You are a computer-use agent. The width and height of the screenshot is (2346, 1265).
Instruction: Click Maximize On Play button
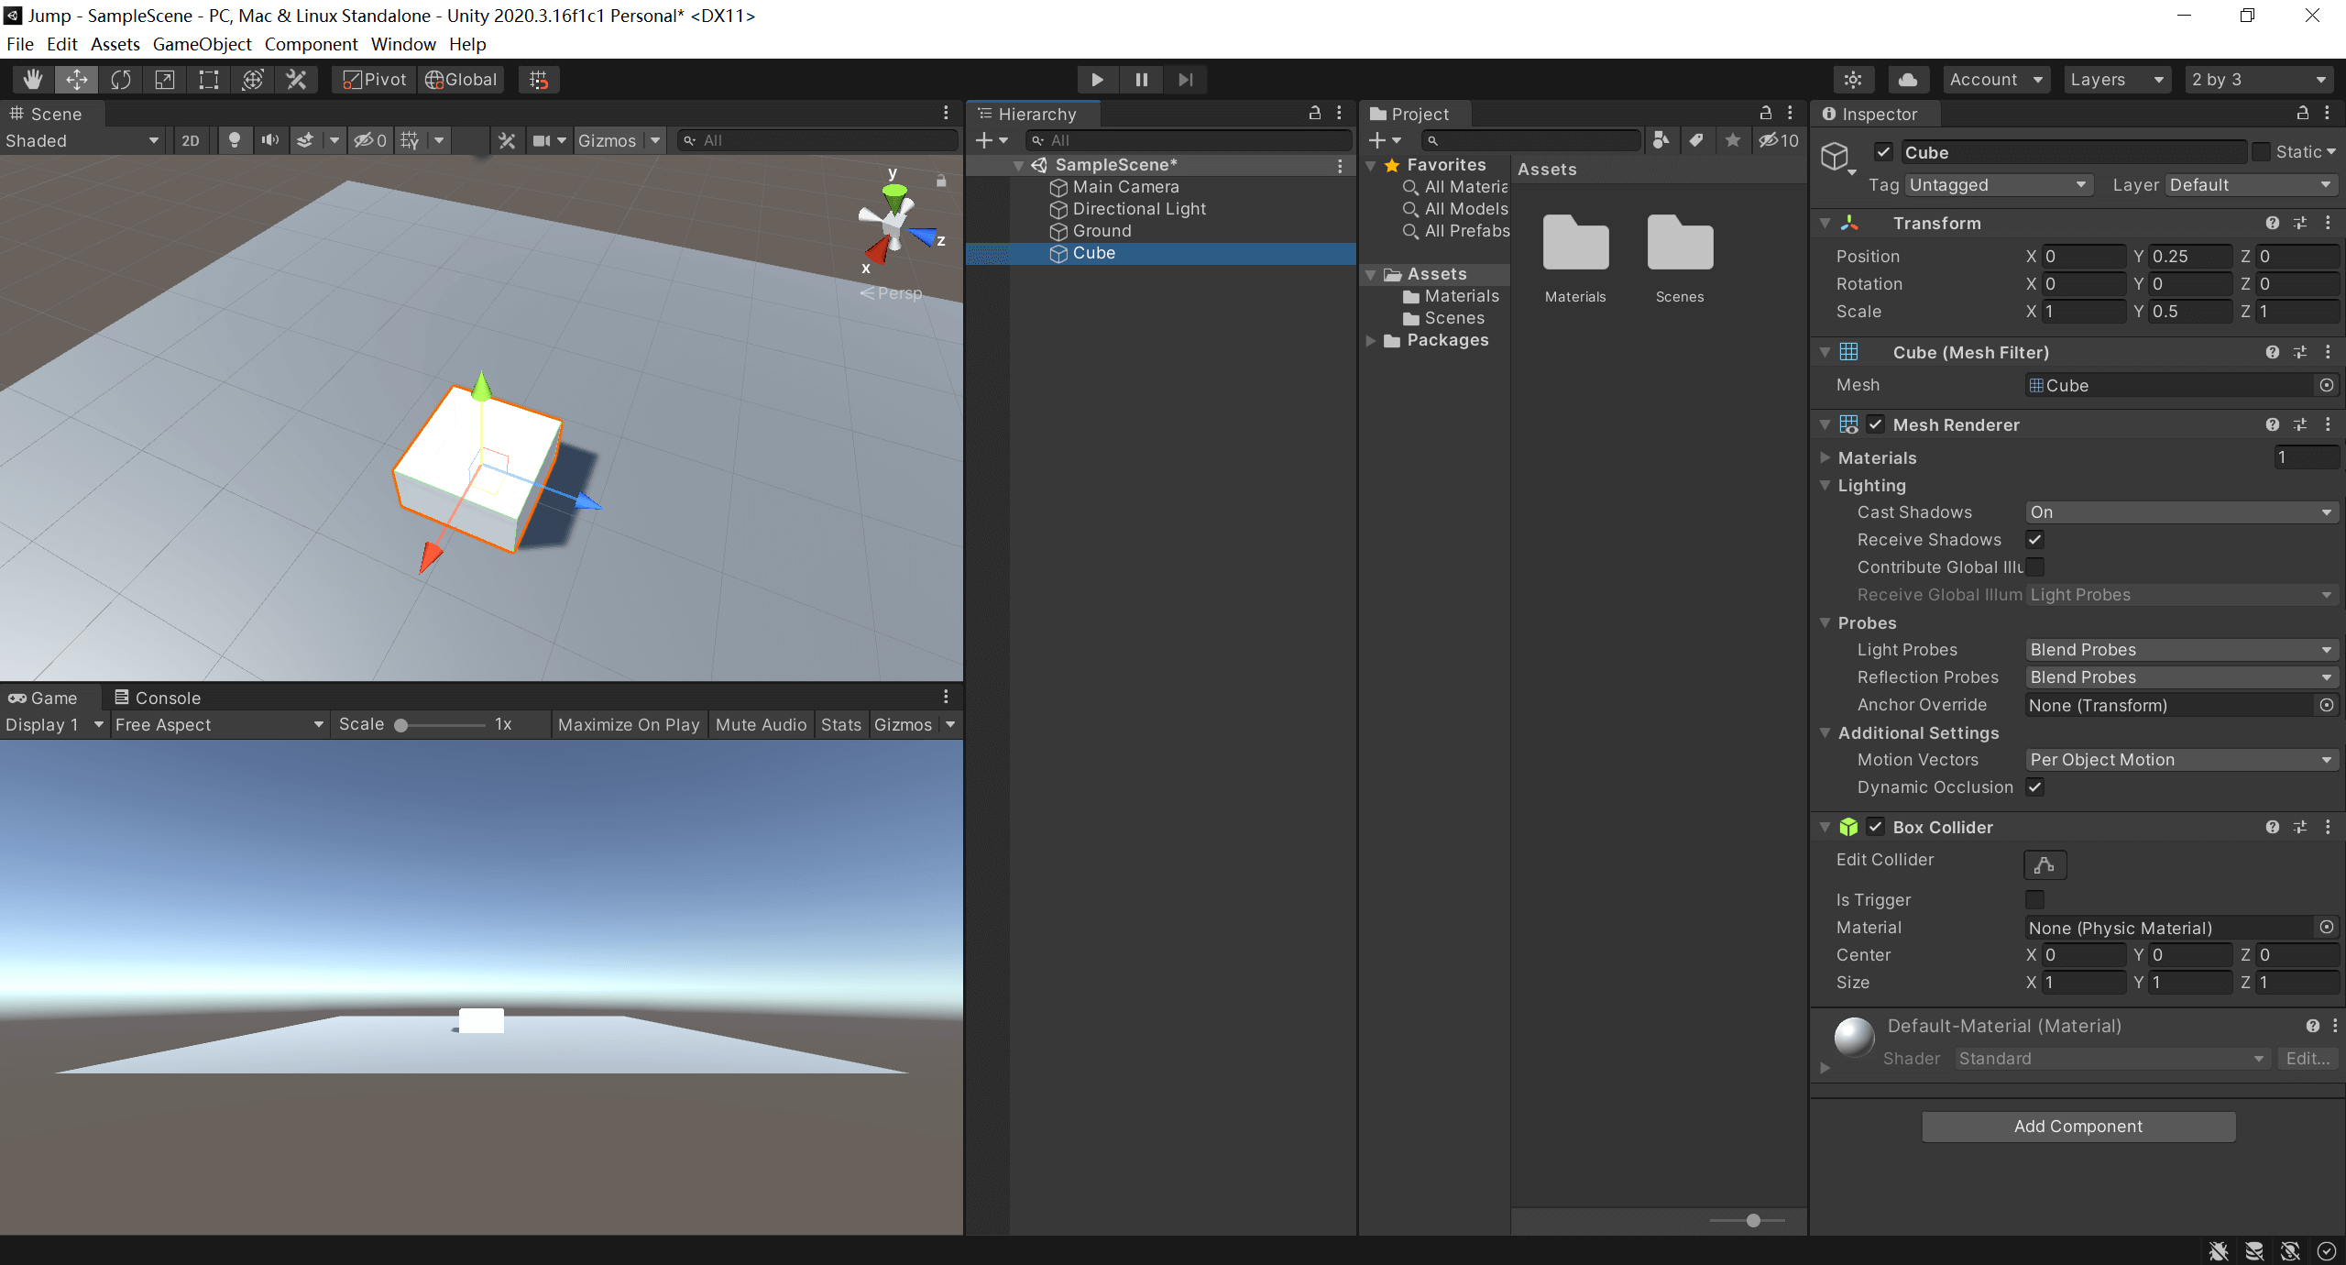click(629, 725)
